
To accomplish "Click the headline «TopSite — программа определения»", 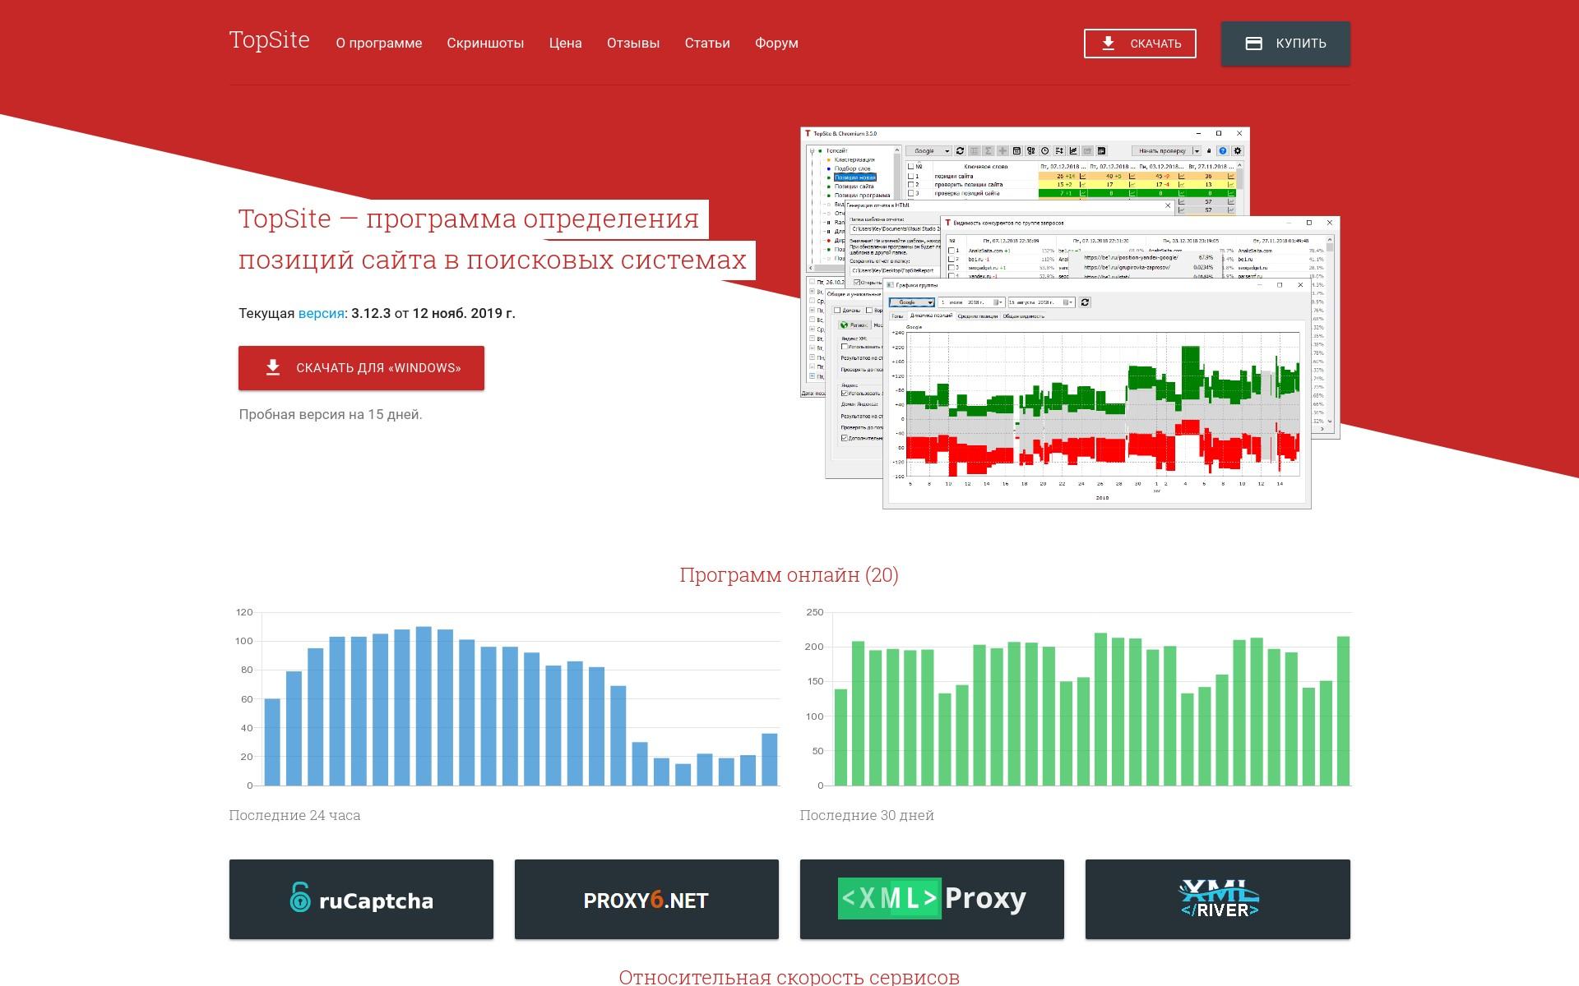I will (469, 219).
